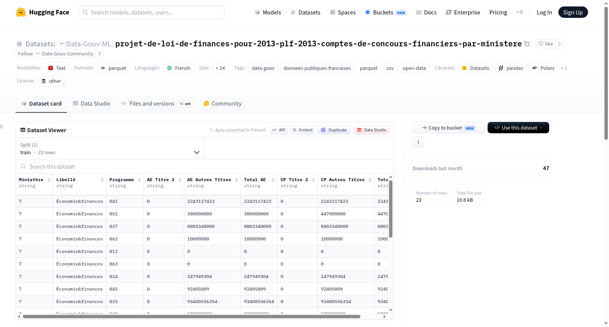
Task: Show additional libraries with +1
Action: pyautogui.click(x=564, y=68)
